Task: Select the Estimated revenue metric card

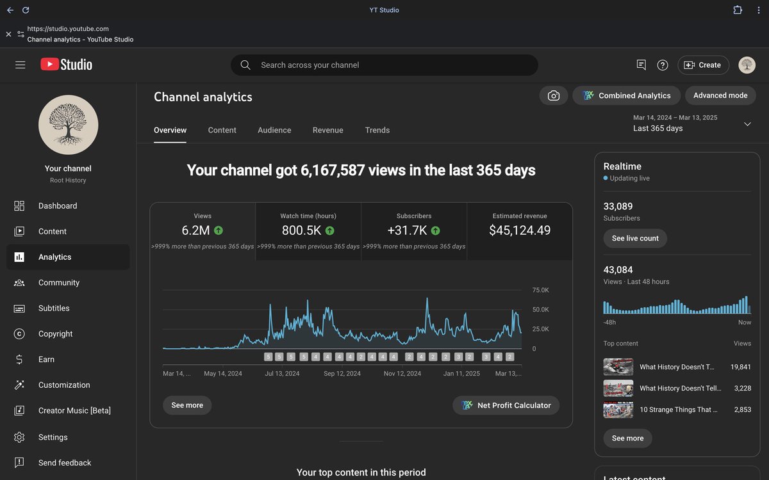Action: tap(520, 232)
